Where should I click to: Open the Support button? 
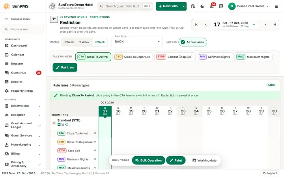point(270,173)
